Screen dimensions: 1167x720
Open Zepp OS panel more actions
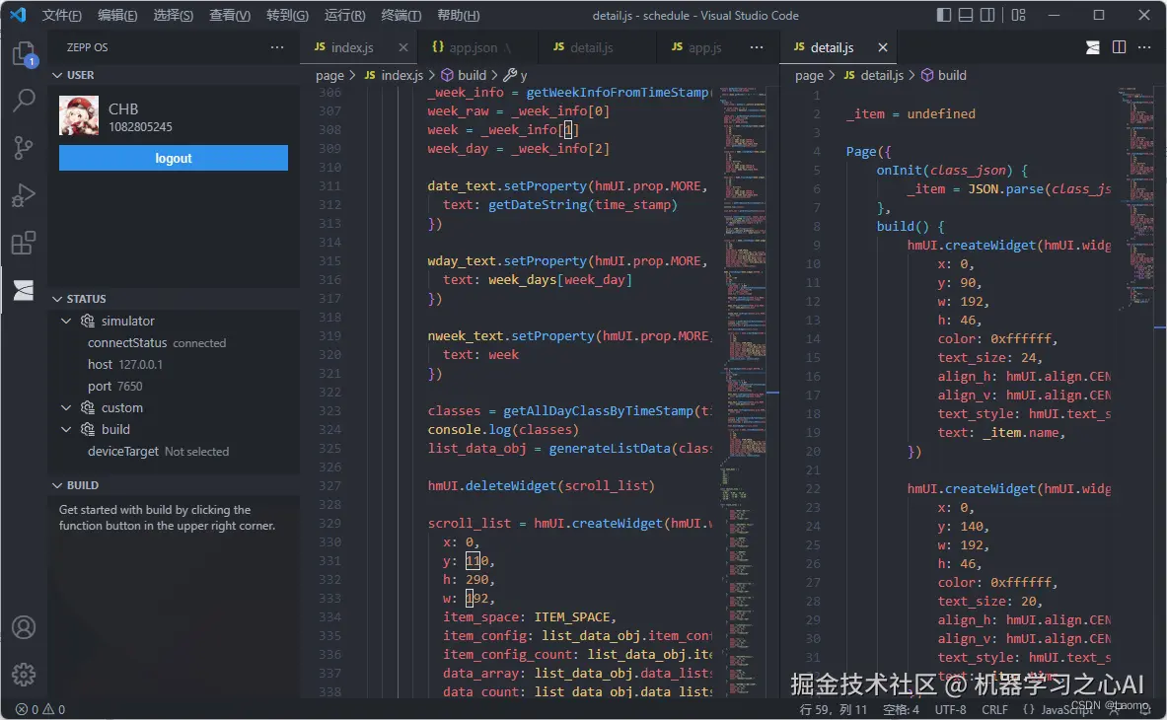click(277, 47)
